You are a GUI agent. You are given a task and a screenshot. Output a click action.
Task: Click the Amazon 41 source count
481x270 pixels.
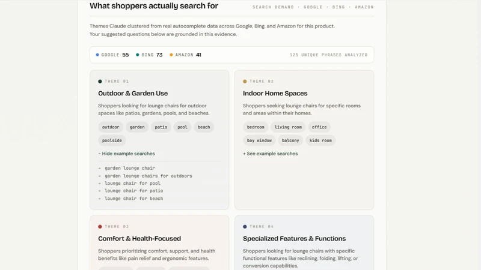pyautogui.click(x=186, y=55)
